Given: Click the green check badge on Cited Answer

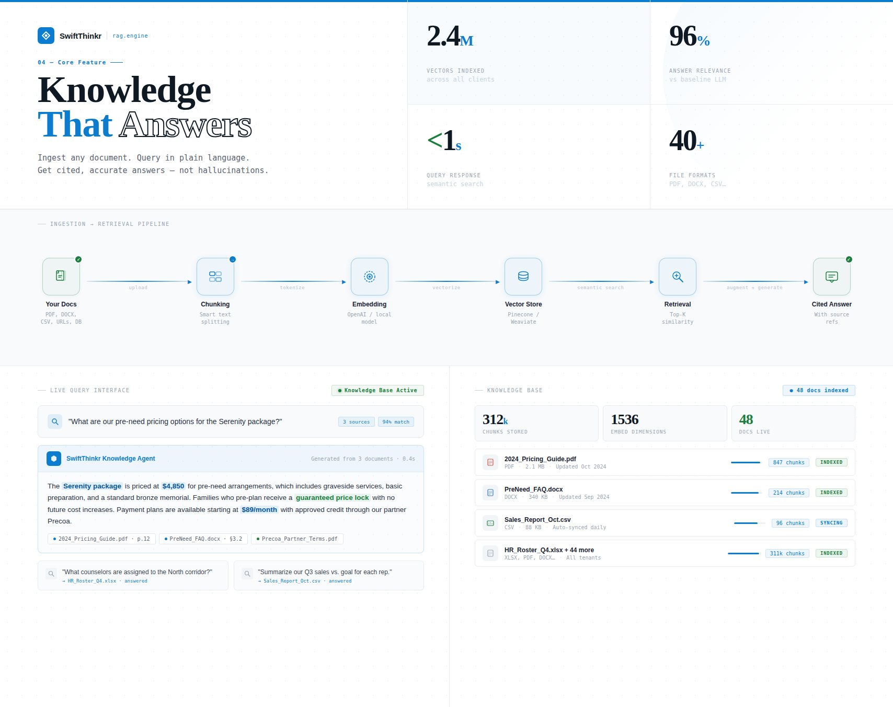Looking at the screenshot, I should click(x=849, y=259).
